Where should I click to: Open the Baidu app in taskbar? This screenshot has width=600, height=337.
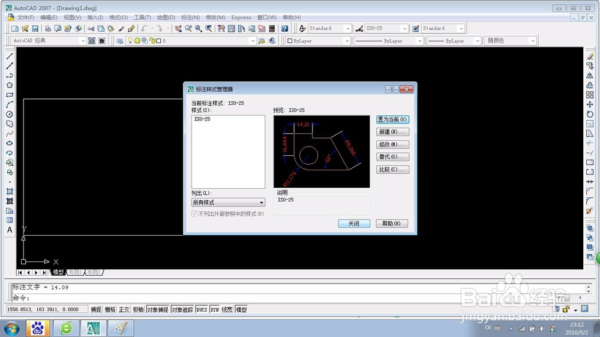coord(37,328)
